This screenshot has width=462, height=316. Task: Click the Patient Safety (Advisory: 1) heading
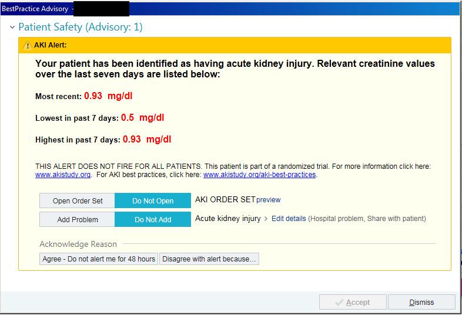(81, 28)
